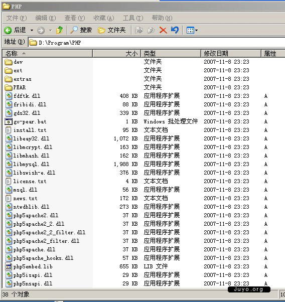
Task: Open the 收藏(A) menu
Action: pos(104,18)
